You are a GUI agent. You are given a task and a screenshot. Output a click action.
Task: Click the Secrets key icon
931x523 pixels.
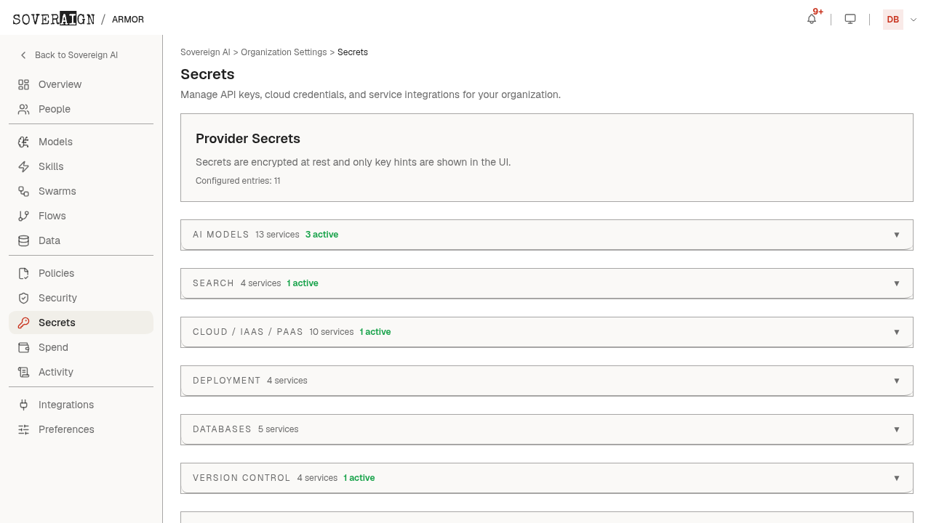coord(24,323)
